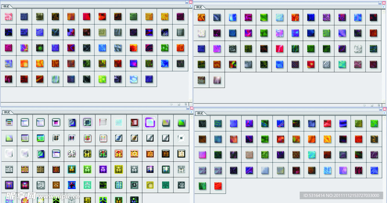Apply the yellow-orange striped style, bottom-right panel

[327, 139]
